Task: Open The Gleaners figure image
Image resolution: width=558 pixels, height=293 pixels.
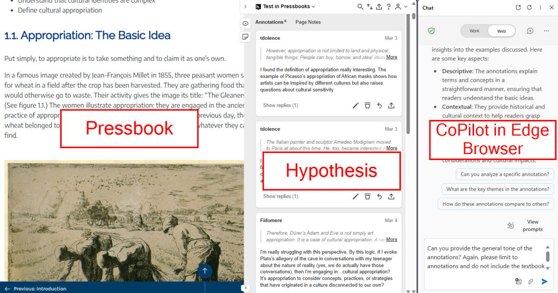Action: pyautogui.click(x=124, y=221)
